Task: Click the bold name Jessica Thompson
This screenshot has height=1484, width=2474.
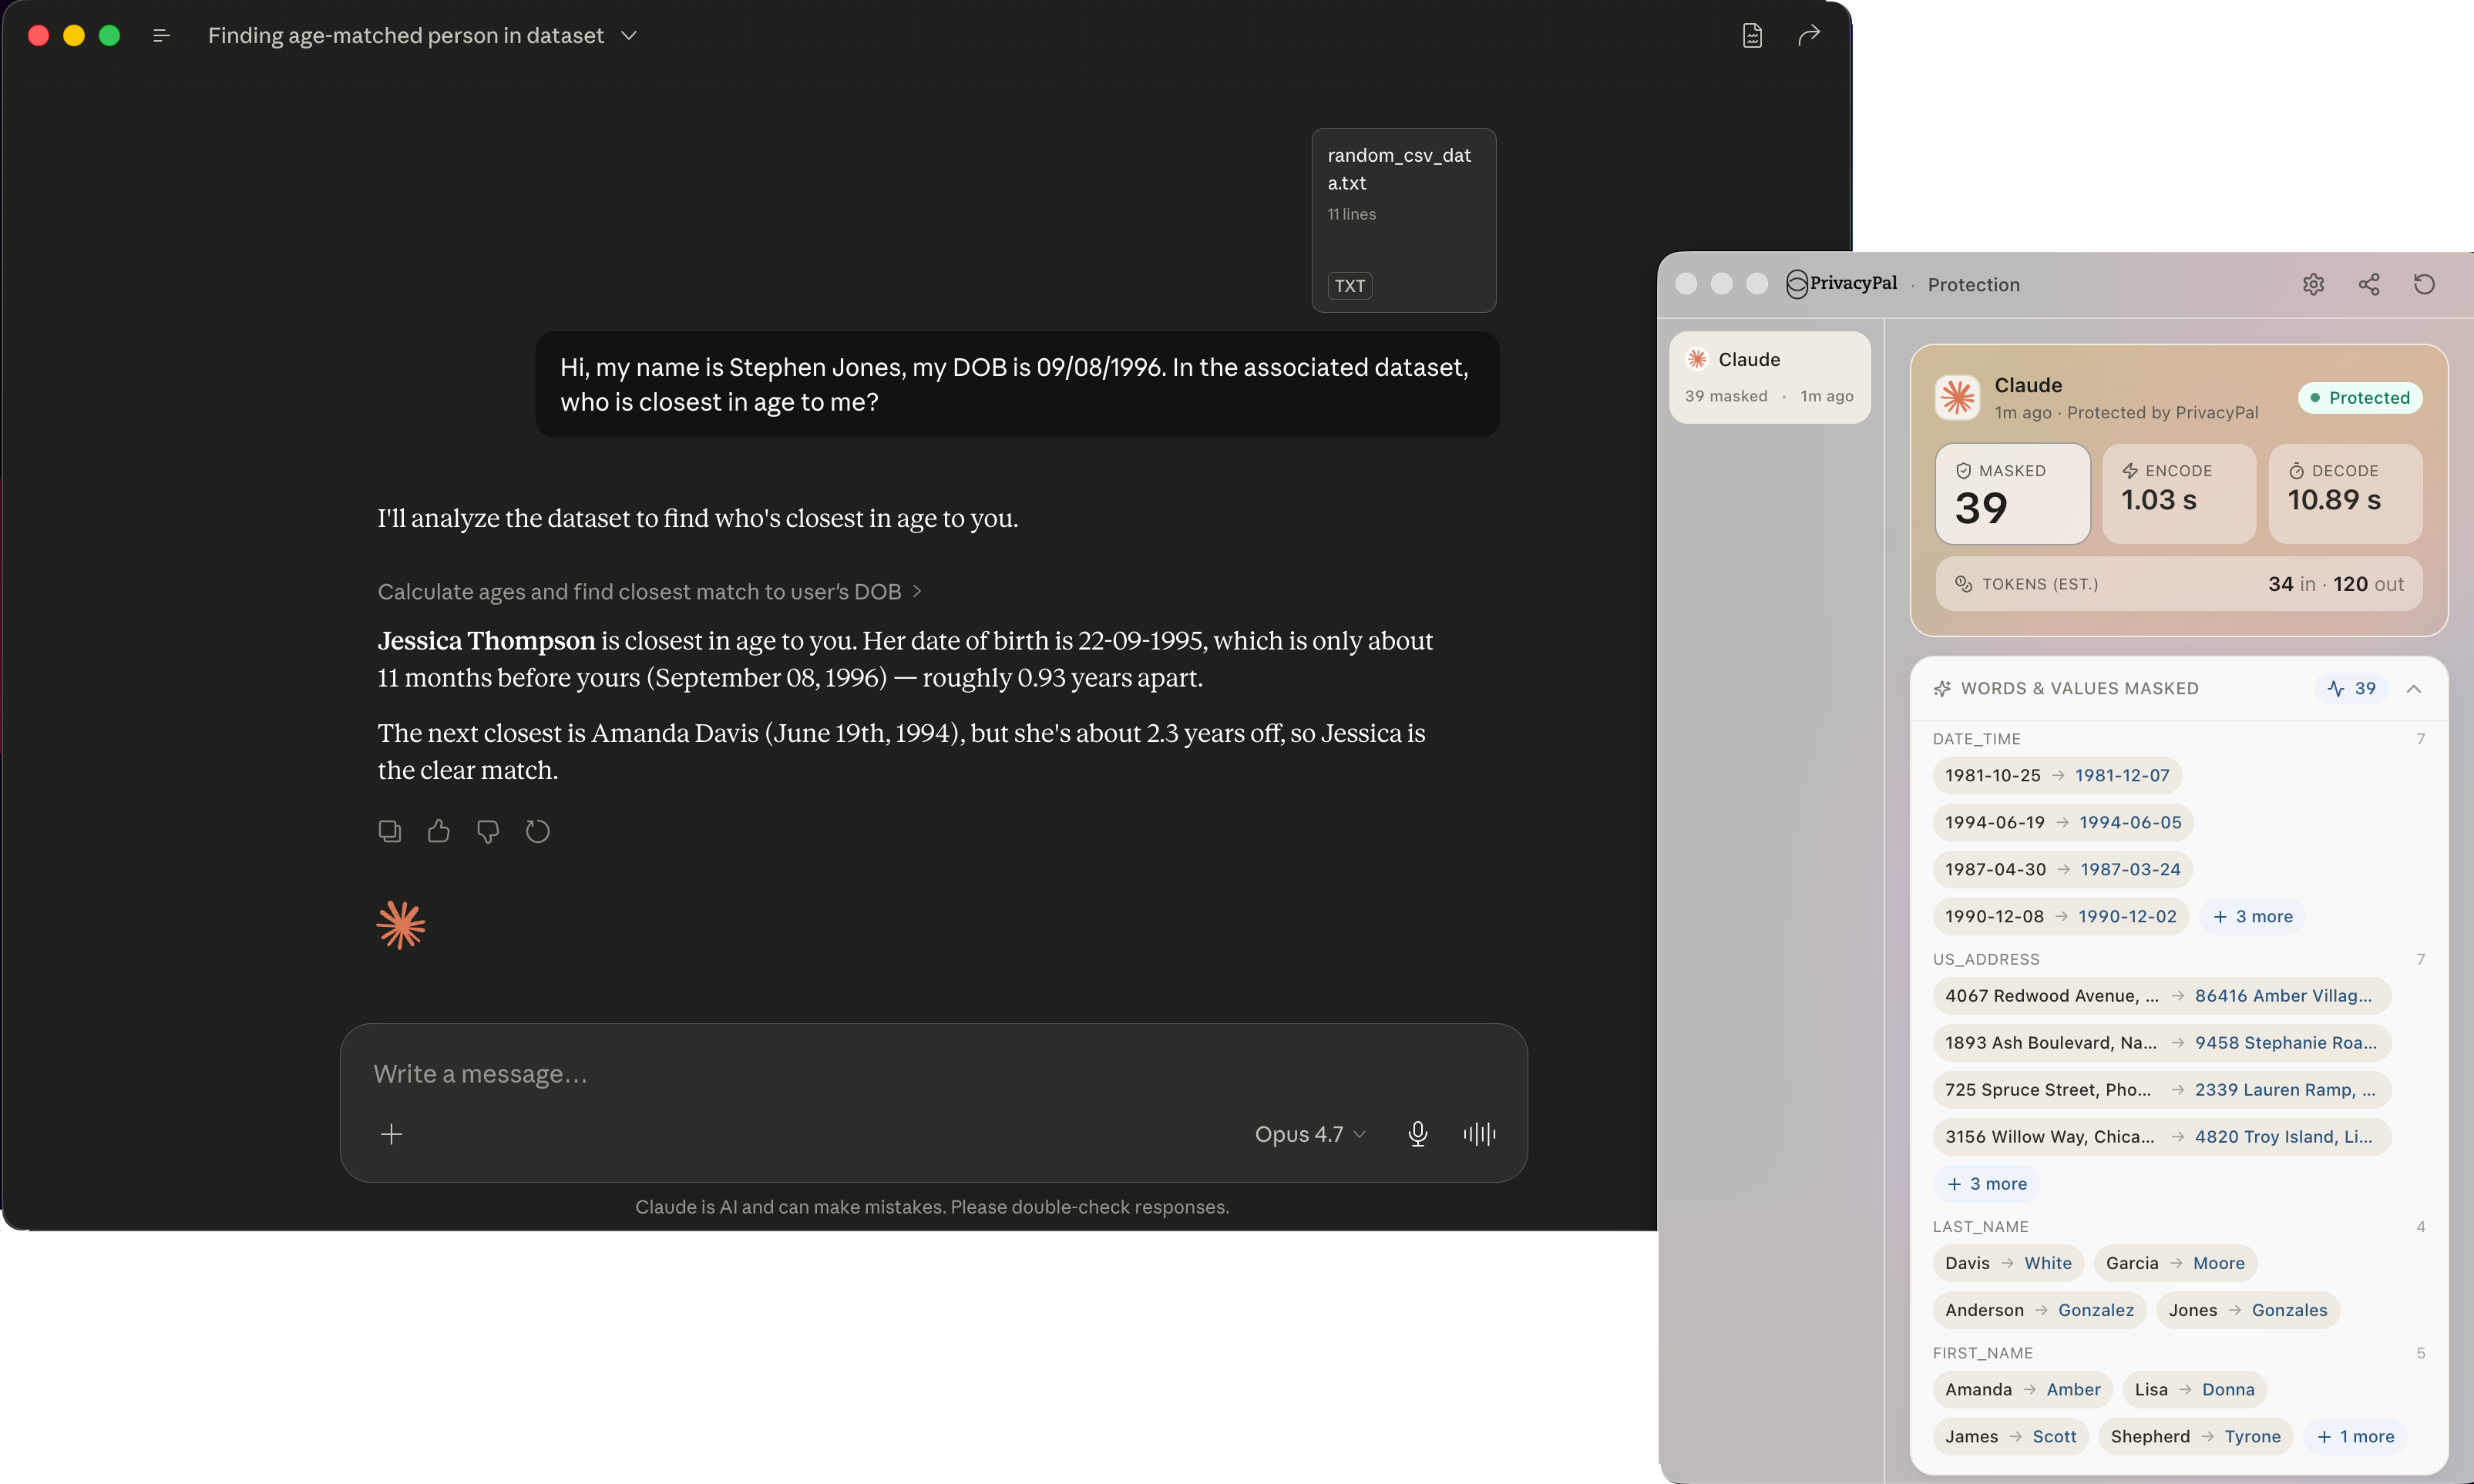Action: 486,641
